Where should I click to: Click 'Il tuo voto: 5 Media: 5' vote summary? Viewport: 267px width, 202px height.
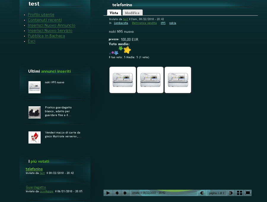point(129,57)
